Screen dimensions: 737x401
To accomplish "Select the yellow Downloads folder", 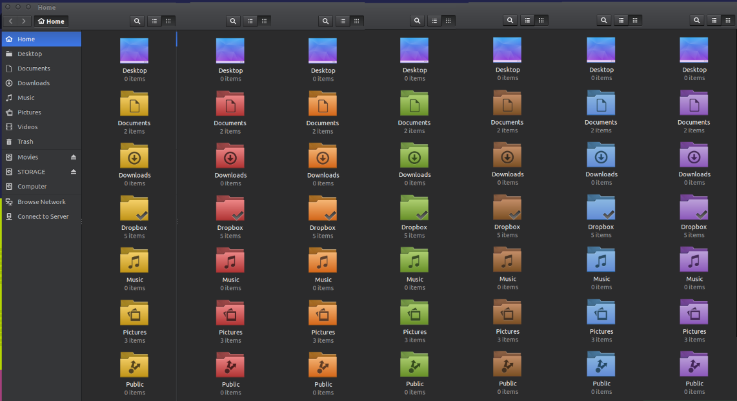I will 134,156.
